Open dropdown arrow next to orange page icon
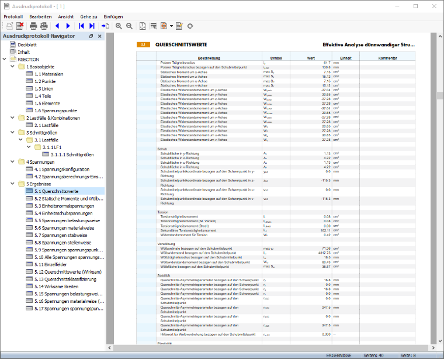The height and width of the screenshot is (359, 444). 171,26
